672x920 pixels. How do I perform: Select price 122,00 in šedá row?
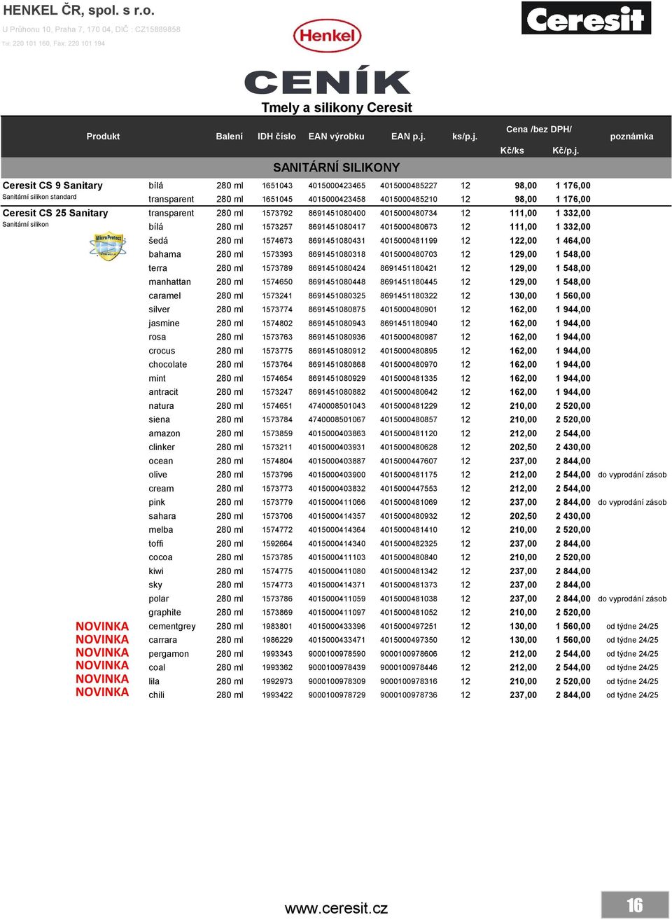pos(523,240)
